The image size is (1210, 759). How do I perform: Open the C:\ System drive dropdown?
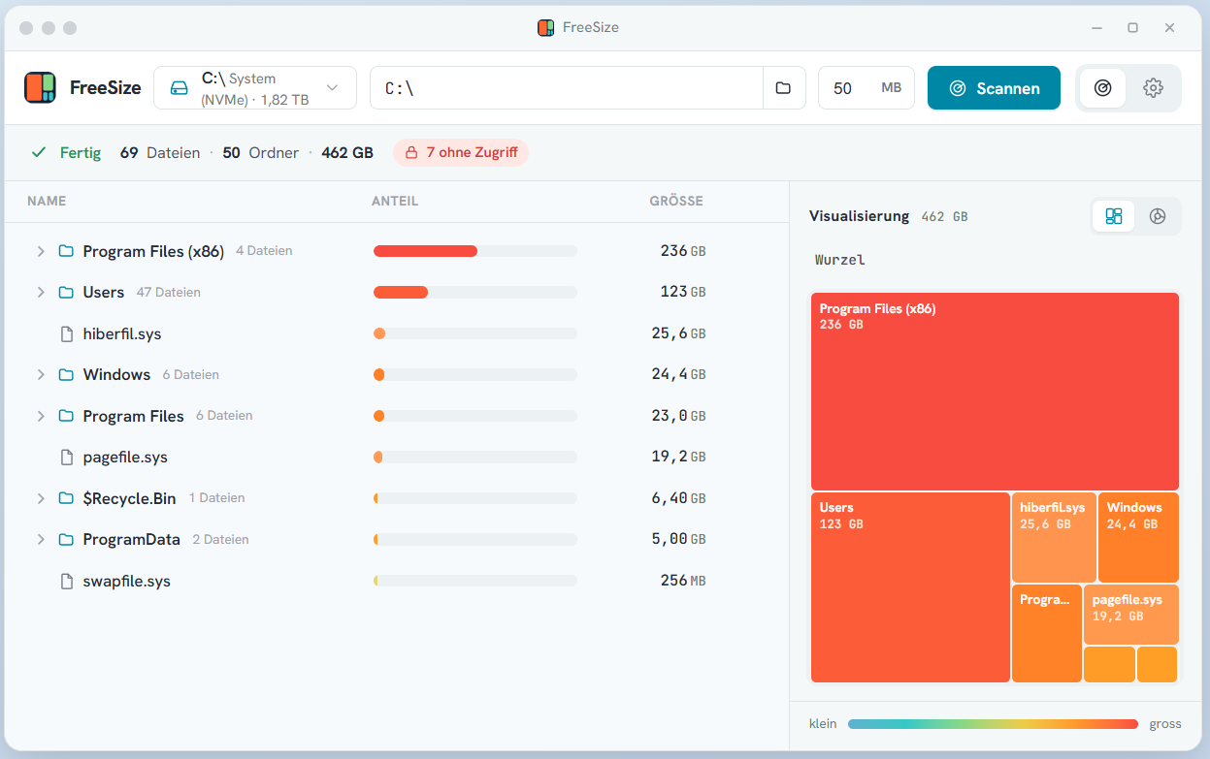coord(255,88)
